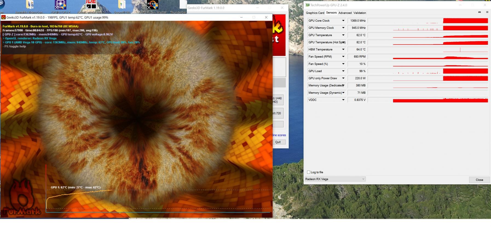Click the GPU Load history graph
The width and height of the screenshot is (491, 236).
pyautogui.click(x=428, y=71)
